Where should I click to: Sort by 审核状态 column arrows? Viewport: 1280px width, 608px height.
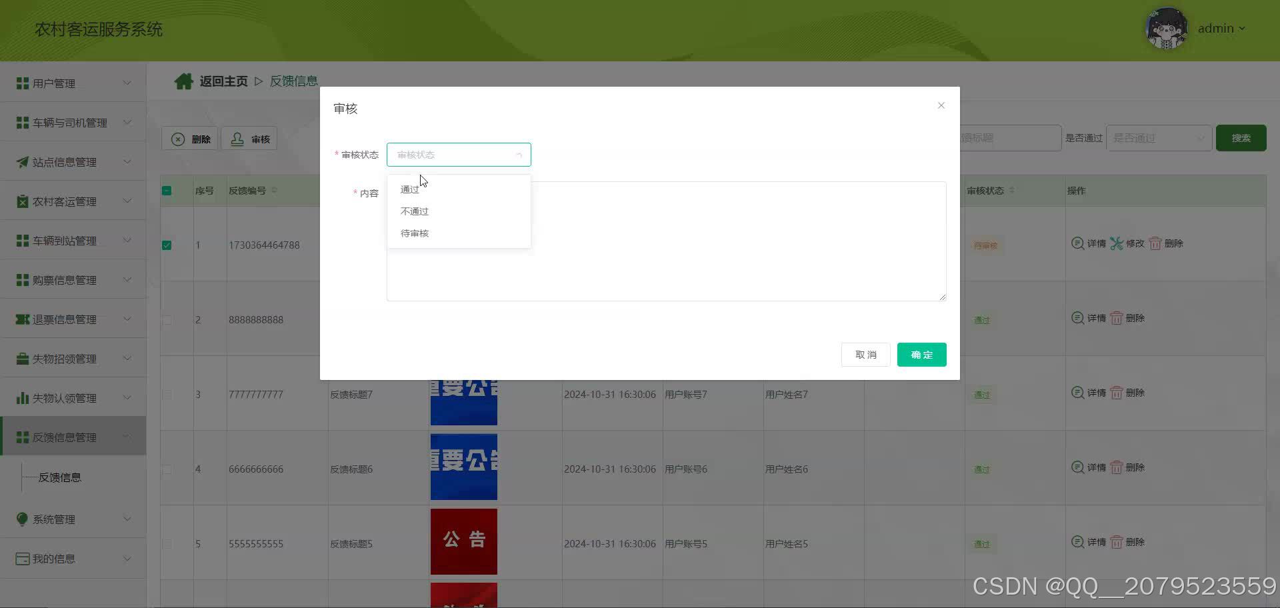1012,191
